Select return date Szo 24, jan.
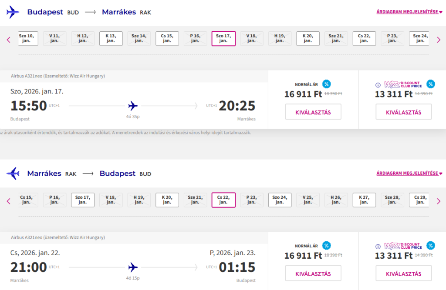446x290 pixels. tap(280, 200)
